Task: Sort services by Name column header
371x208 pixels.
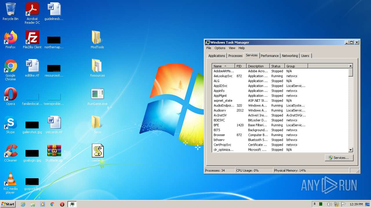Action: pyautogui.click(x=223, y=66)
